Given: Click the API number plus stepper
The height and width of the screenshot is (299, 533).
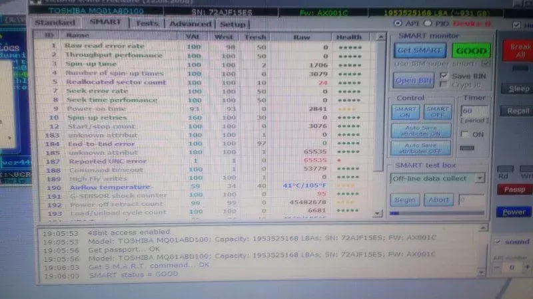Looking at the screenshot, I should point(528,267).
